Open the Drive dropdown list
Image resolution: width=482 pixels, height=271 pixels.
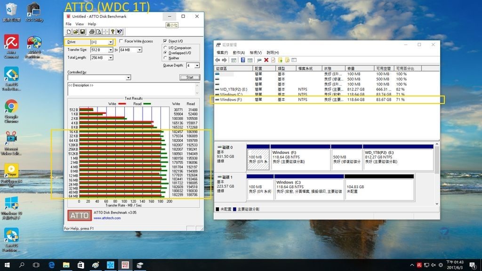111,42
